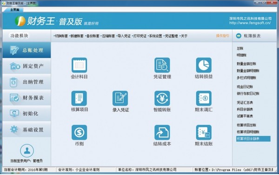Click 导入凭证 in the top menu
This screenshot has width=279, height=175.
124,36
